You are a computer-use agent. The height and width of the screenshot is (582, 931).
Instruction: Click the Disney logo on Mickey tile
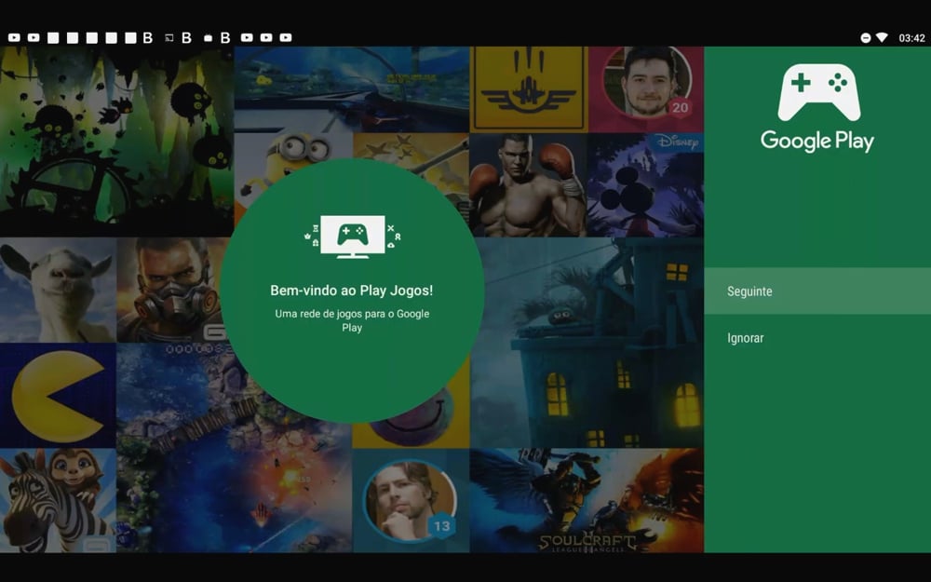[678, 142]
